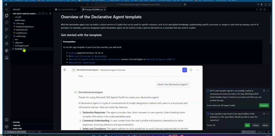Refresh the Explorer file tree
275x136 pixels.
47,13
